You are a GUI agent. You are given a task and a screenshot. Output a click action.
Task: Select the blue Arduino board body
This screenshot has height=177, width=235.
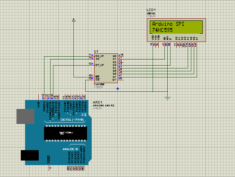(58, 133)
